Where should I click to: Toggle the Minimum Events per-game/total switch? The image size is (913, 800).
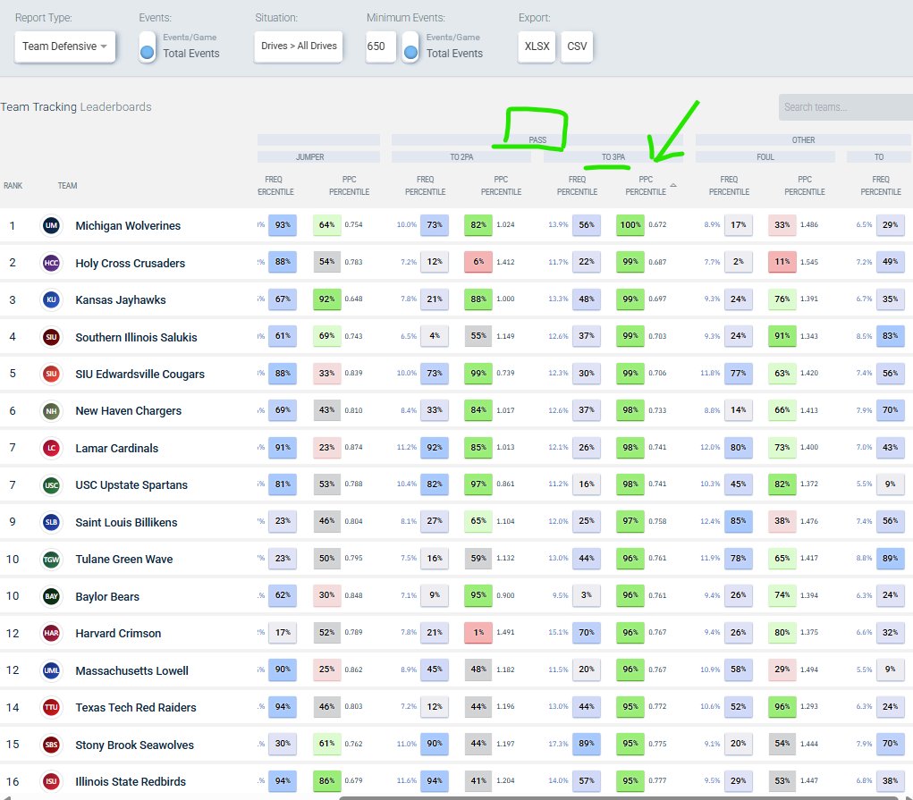(x=410, y=46)
